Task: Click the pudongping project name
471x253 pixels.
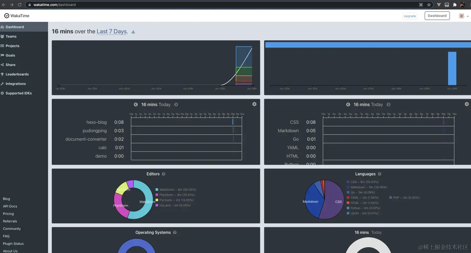Action: point(95,131)
